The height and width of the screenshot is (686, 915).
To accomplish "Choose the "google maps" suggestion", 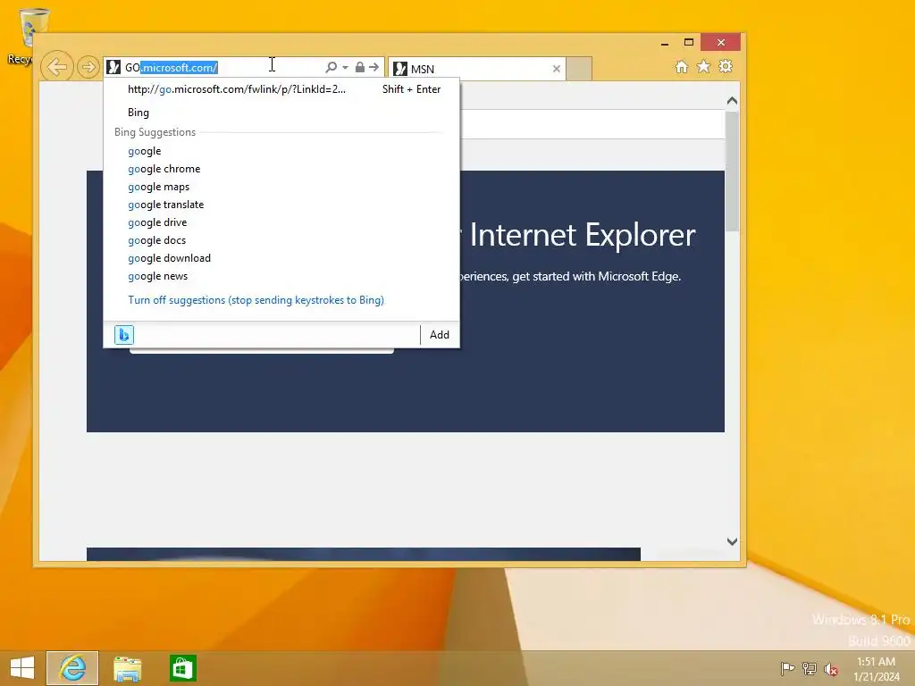I will pyautogui.click(x=281, y=187).
